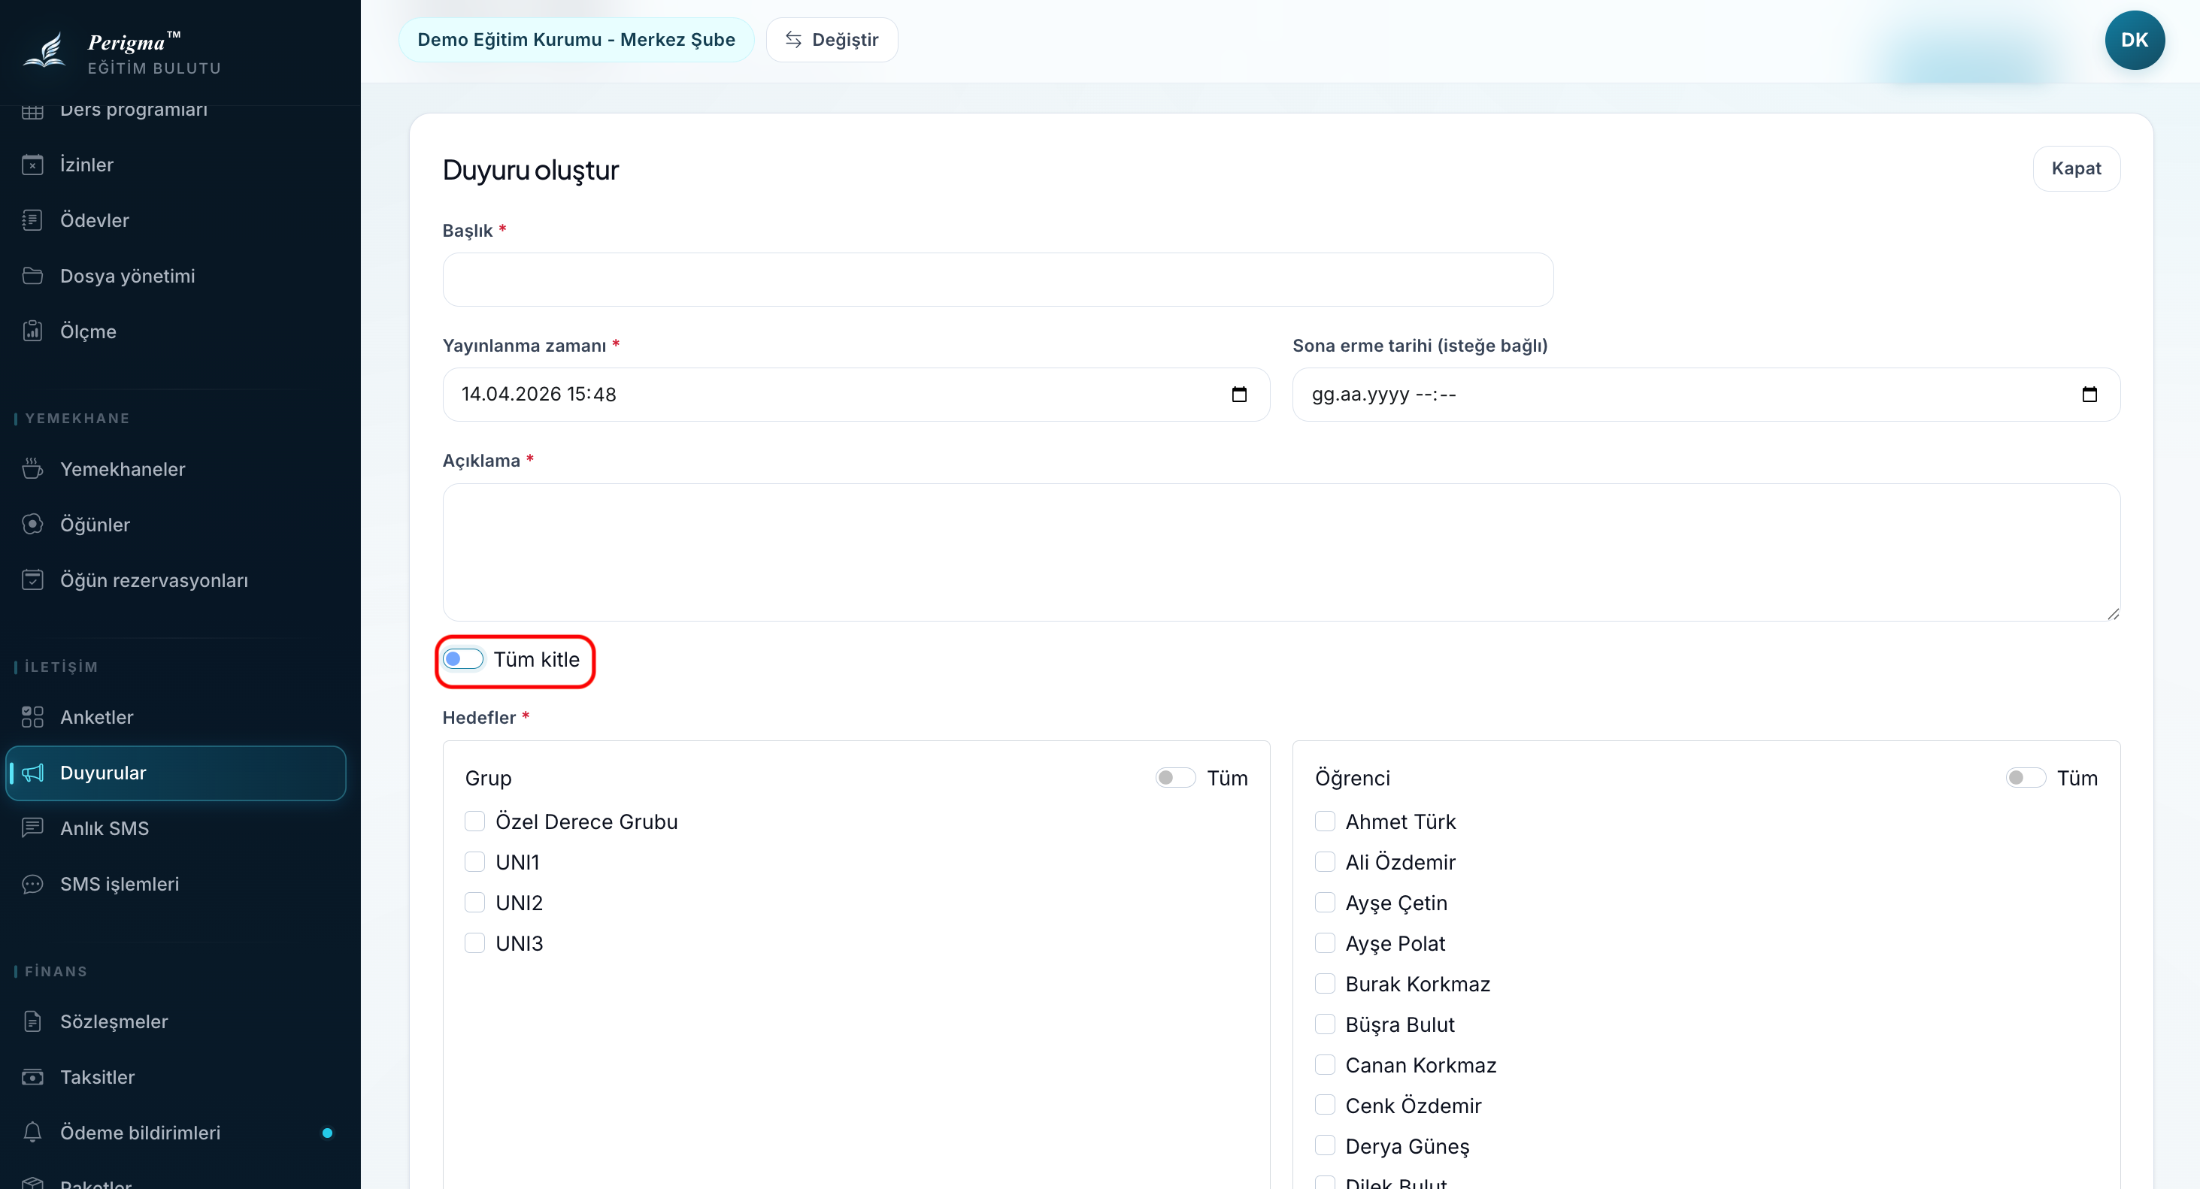Open the Anketler grid icon
Image resolution: width=2200 pixels, height=1189 pixels.
point(32,717)
